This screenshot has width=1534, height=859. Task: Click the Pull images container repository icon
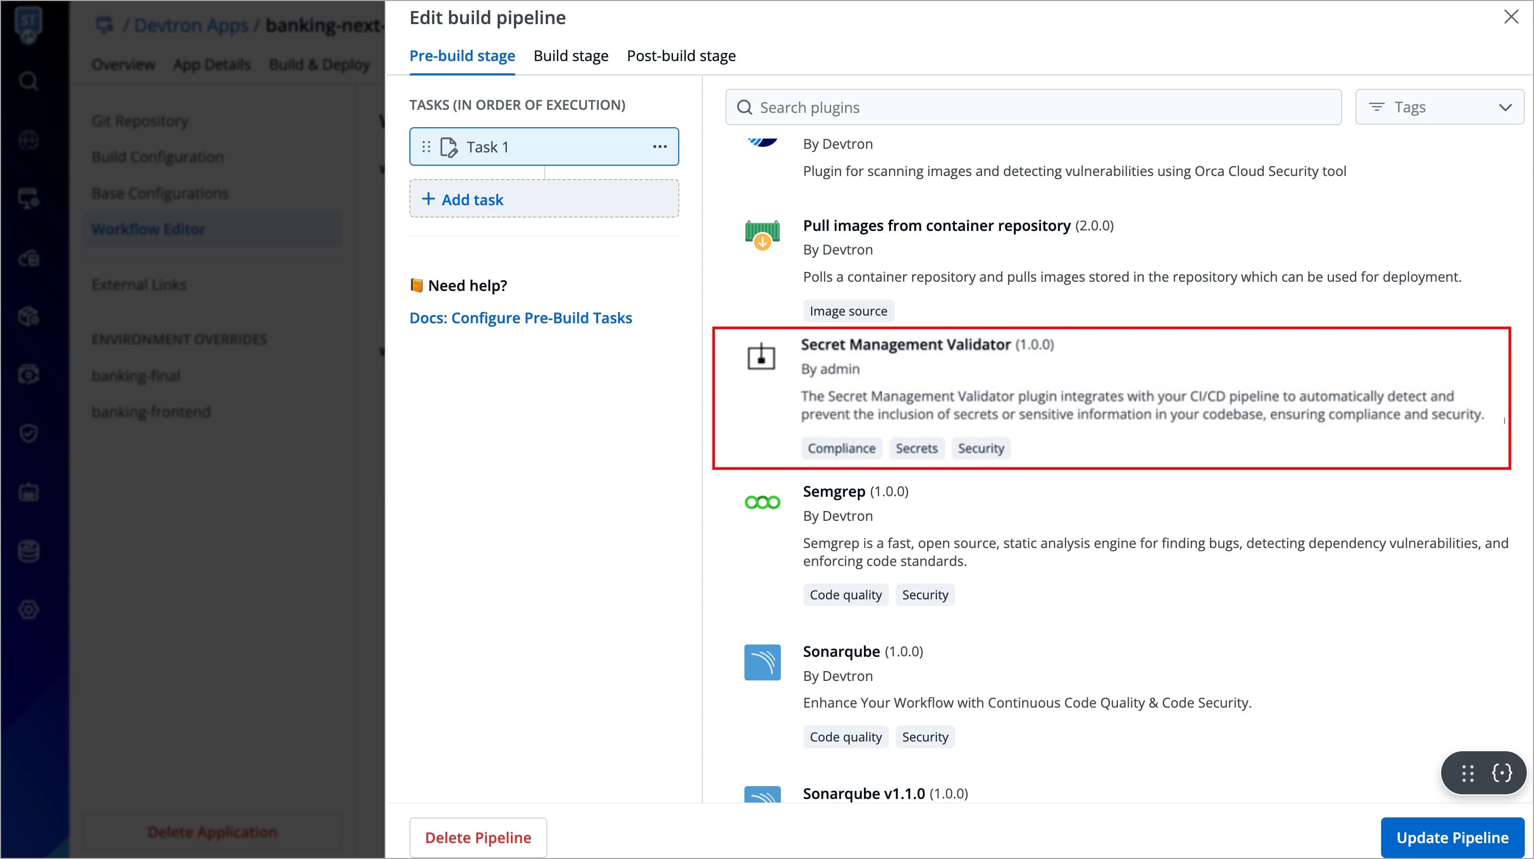click(x=762, y=234)
